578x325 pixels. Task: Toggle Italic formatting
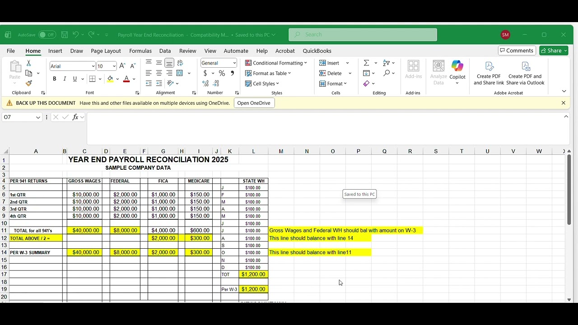click(x=65, y=79)
